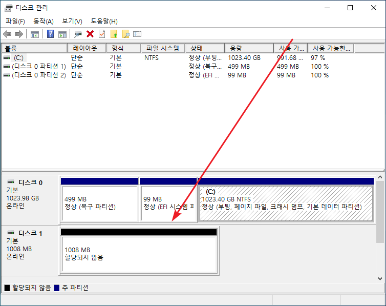Sort by the 볼륨 column header
The image size is (386, 306).
point(34,48)
